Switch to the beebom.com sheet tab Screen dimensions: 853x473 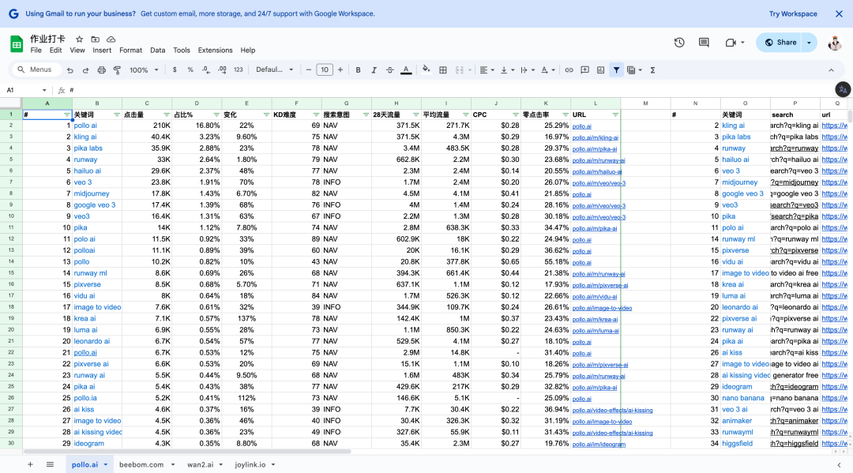(x=141, y=464)
